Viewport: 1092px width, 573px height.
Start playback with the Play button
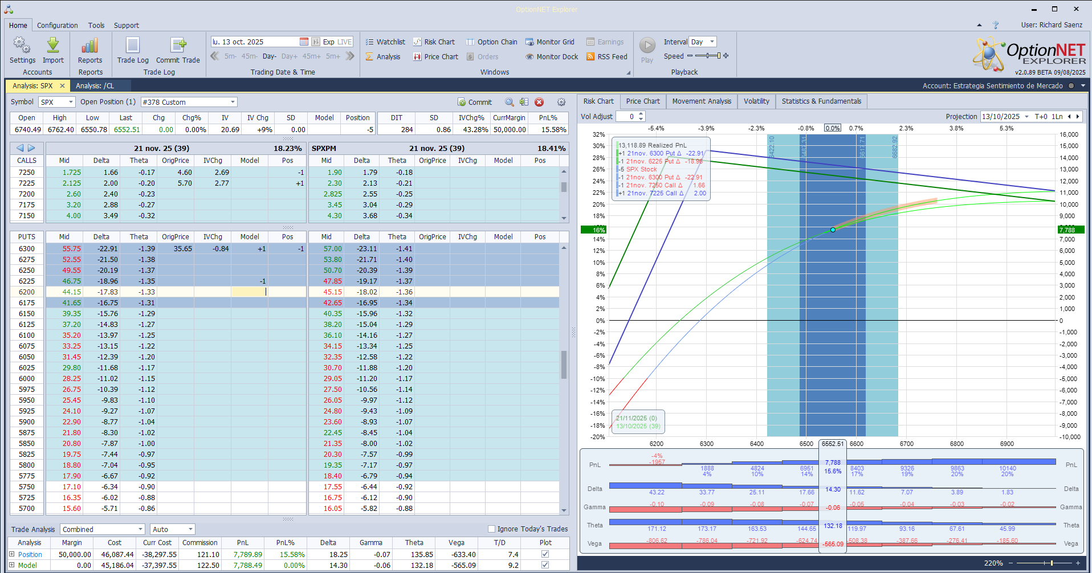point(647,45)
